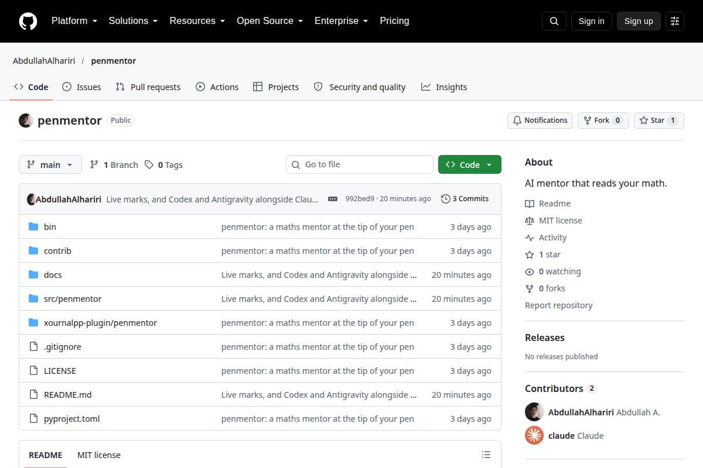The image size is (703, 468).
Task: Open the main branch selector dropdown
Action: pos(50,165)
